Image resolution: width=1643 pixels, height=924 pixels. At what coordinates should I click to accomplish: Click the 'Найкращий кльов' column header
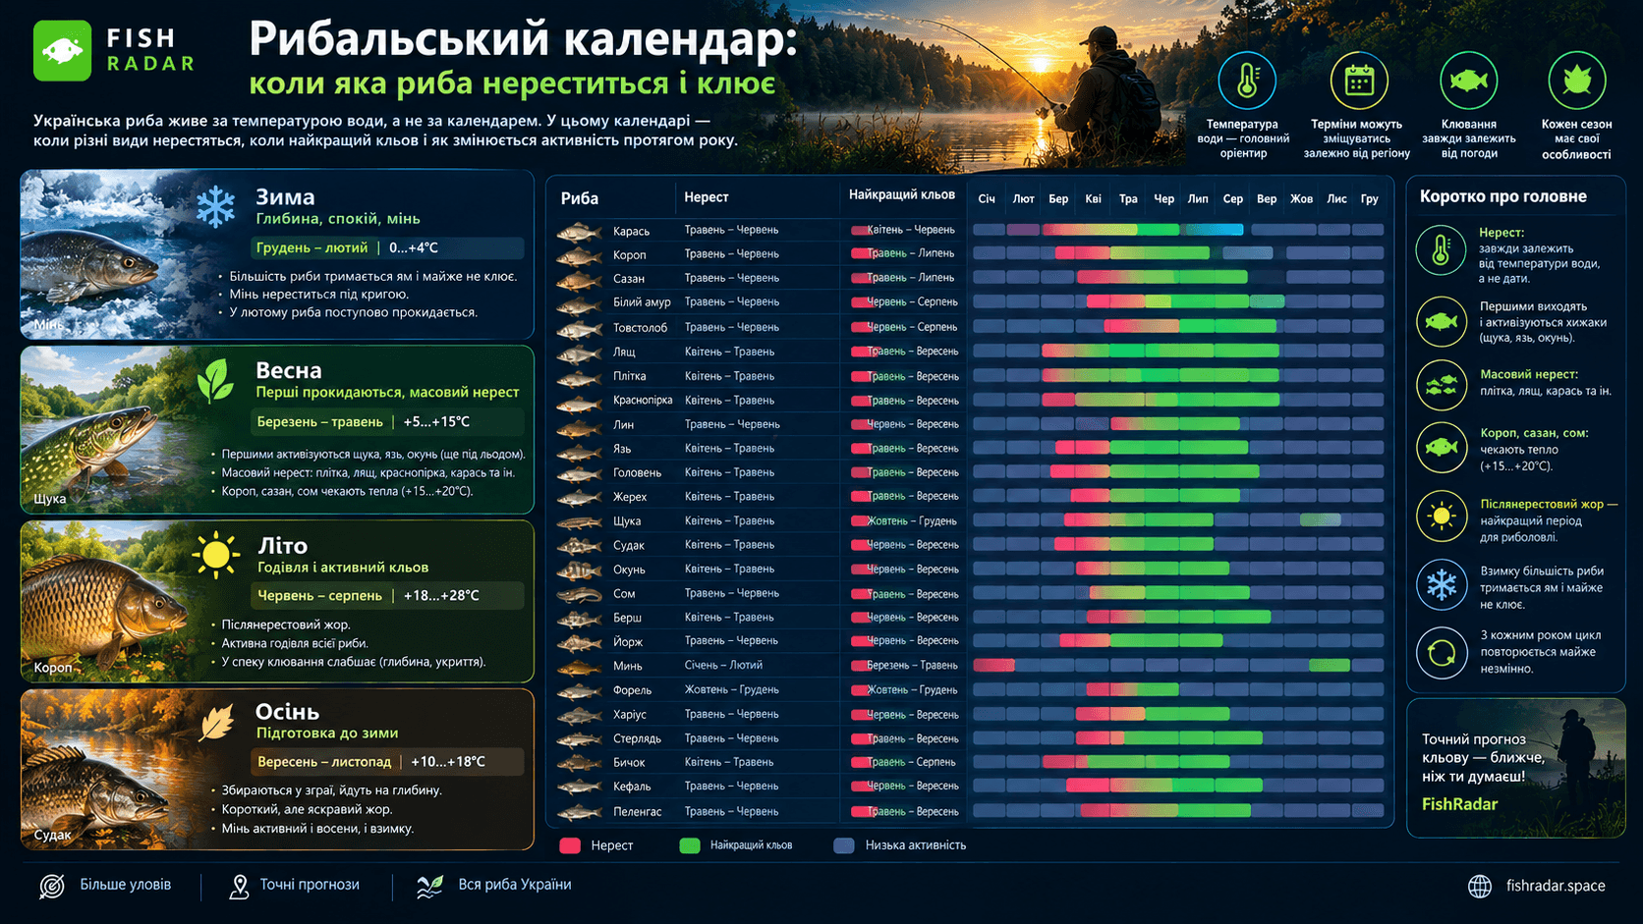(x=901, y=195)
